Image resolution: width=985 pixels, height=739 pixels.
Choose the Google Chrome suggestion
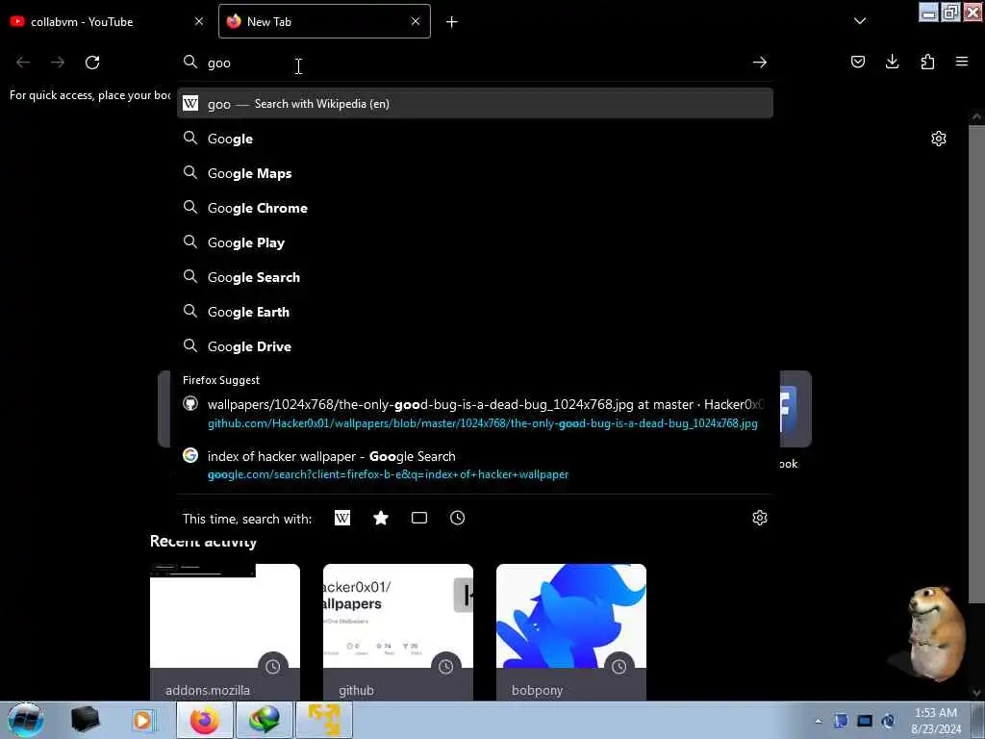(475, 208)
